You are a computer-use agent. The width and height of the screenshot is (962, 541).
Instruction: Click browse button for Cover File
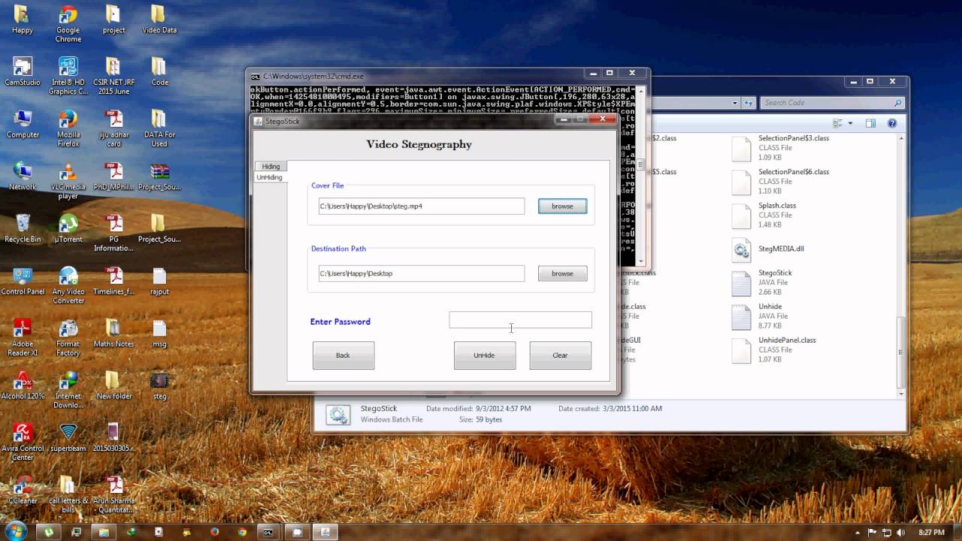[x=562, y=206]
